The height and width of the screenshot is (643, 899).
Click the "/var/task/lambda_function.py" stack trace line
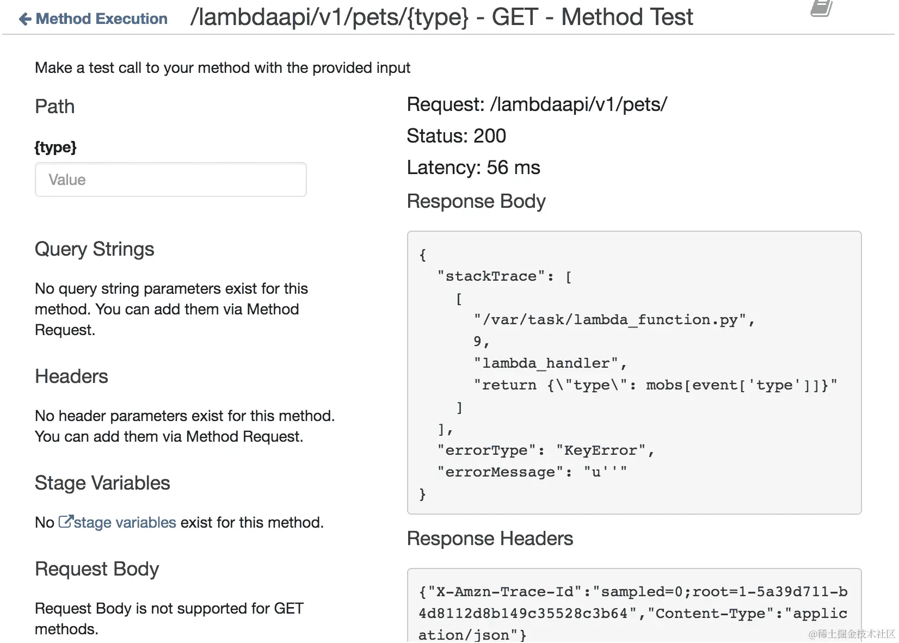pos(613,320)
